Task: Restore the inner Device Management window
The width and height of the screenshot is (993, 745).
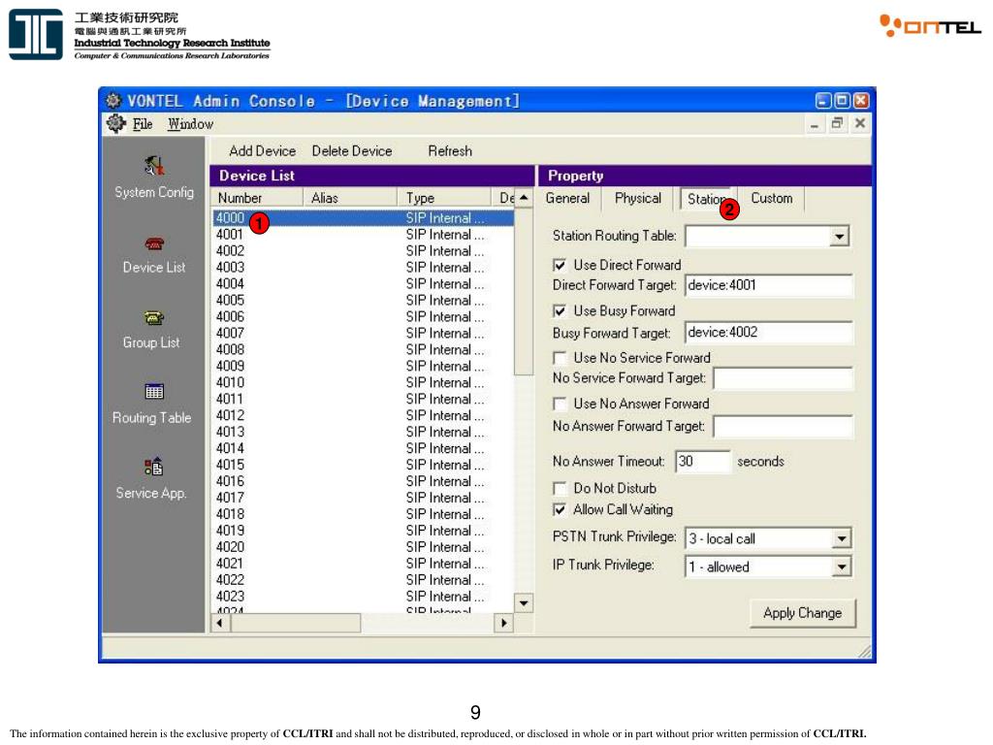Action: tap(837, 123)
